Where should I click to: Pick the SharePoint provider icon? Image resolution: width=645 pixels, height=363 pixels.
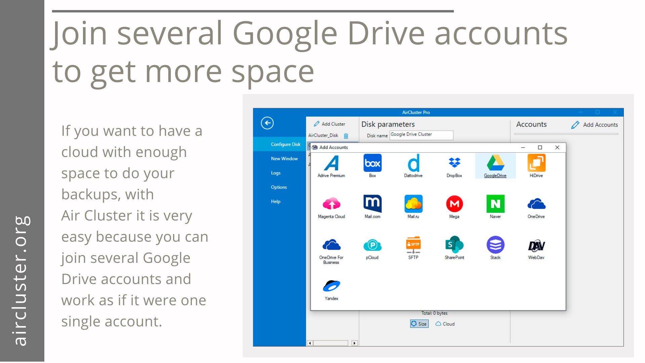(x=454, y=248)
